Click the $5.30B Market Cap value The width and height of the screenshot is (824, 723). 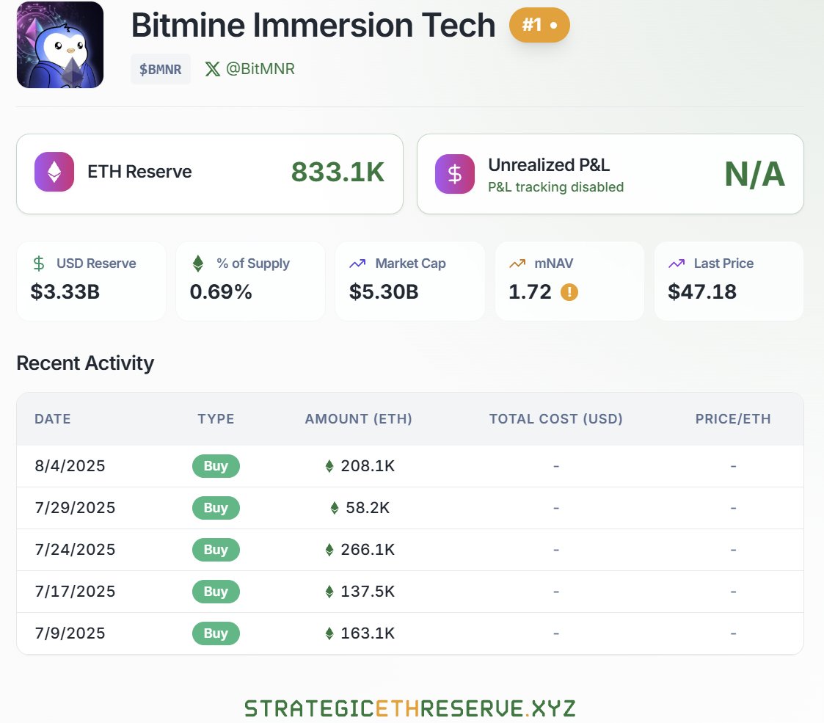point(384,292)
